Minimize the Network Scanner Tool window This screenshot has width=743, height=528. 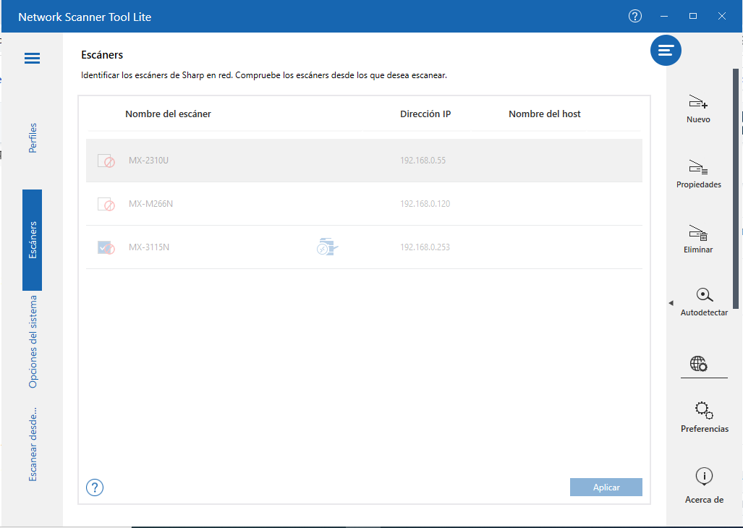click(x=664, y=16)
